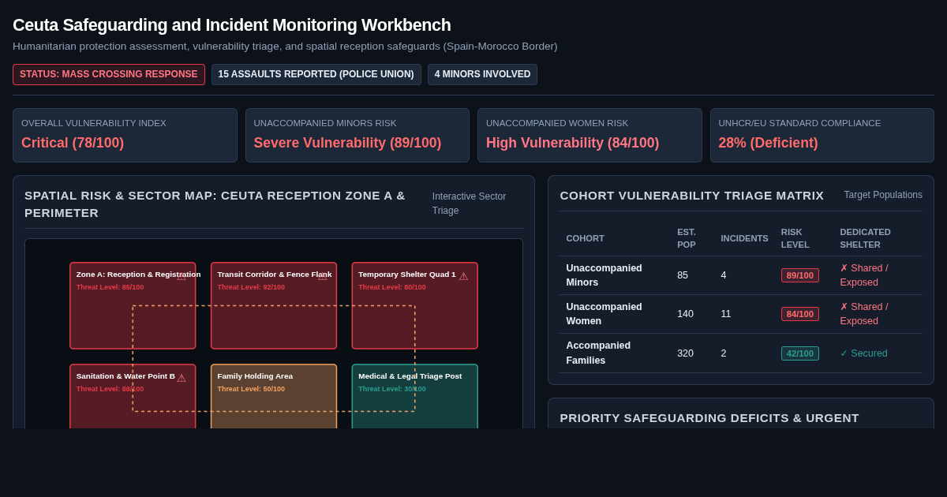Click the Target Populations label
Screen dimensions: 947x497
883,195
